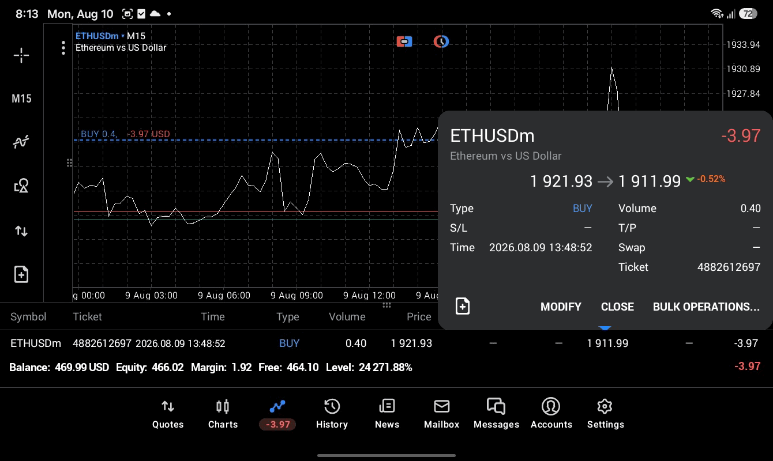The image size is (773, 461).
Task: Tap the MODIFY button
Action: [x=561, y=307]
